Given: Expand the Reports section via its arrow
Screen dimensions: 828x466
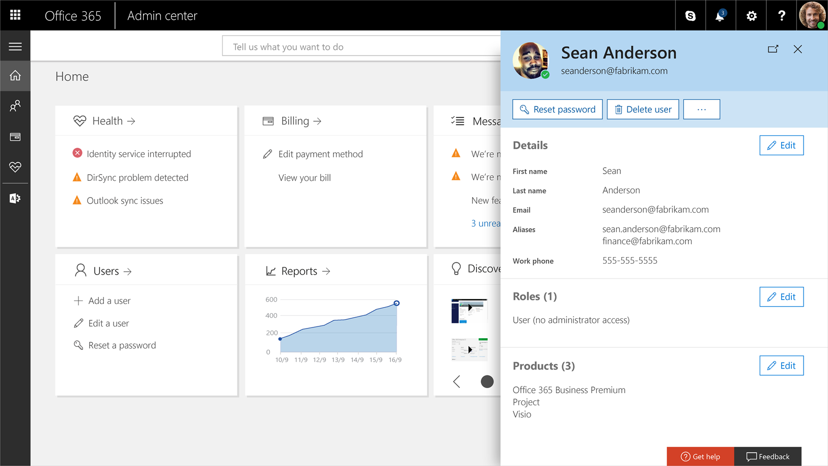Looking at the screenshot, I should pos(326,271).
